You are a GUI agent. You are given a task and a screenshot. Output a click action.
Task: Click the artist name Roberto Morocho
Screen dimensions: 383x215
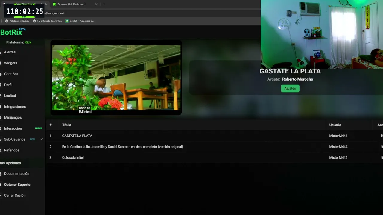pos(298,79)
